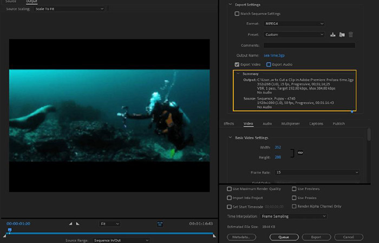Click the Height value 288
The image size is (379, 243).
tap(278, 157)
